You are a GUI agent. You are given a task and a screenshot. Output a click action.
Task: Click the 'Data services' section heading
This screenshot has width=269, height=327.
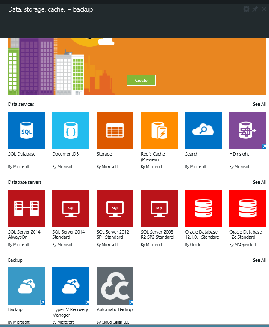point(21,104)
